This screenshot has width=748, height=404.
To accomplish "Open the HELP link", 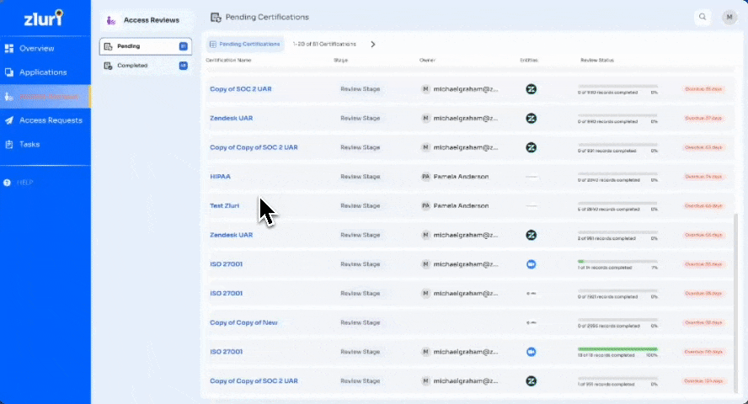I will tap(24, 183).
